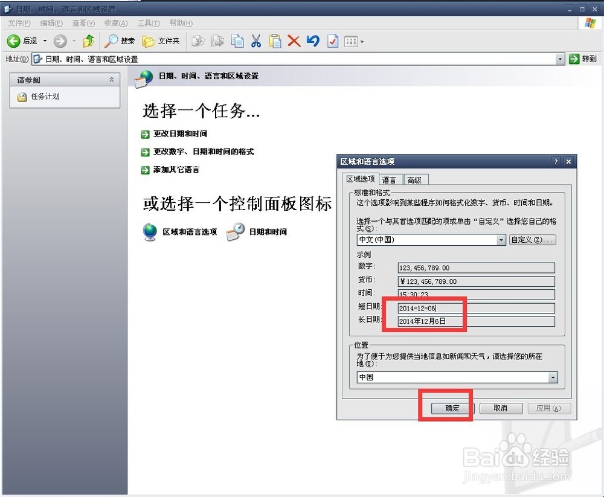Click arrow icon beside 添加其它语言

click(145, 170)
